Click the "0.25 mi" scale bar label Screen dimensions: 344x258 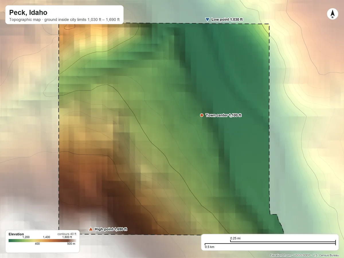[235, 239]
